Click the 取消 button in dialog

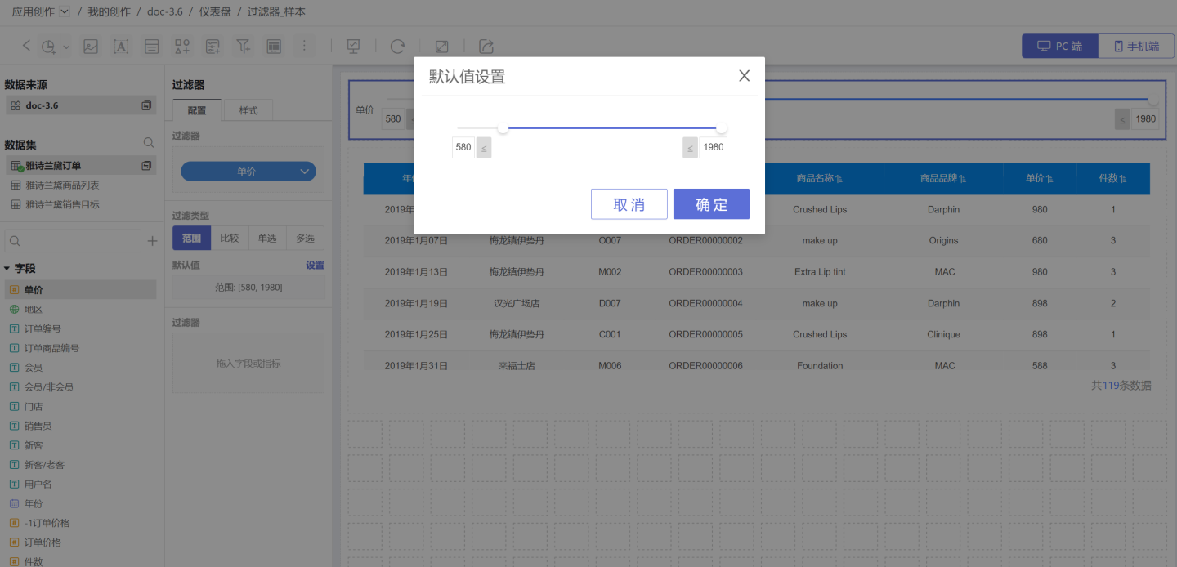click(x=629, y=204)
